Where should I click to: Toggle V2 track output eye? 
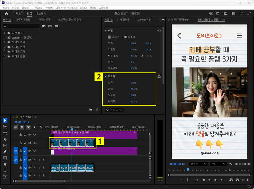pos(35,143)
